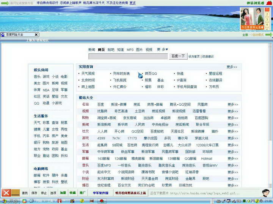This screenshot has height=204, width=273.
Task: Click the red rose taskbar button
Action: click(x=102, y=201)
